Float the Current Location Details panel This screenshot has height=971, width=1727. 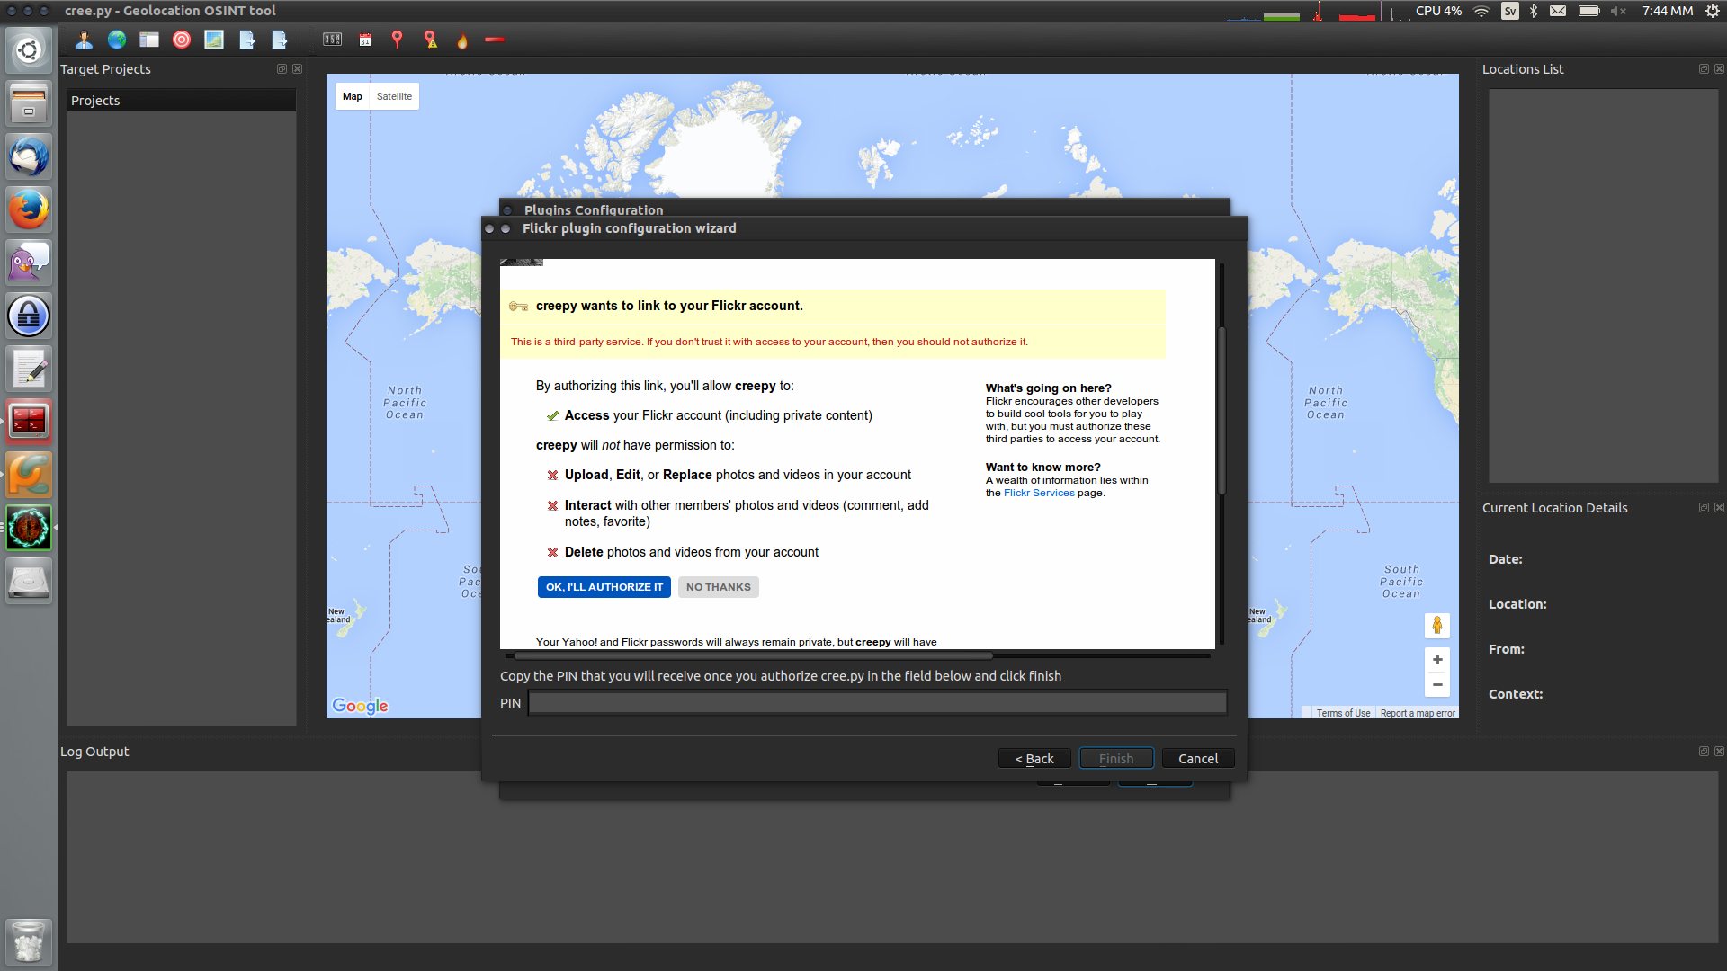click(1704, 508)
